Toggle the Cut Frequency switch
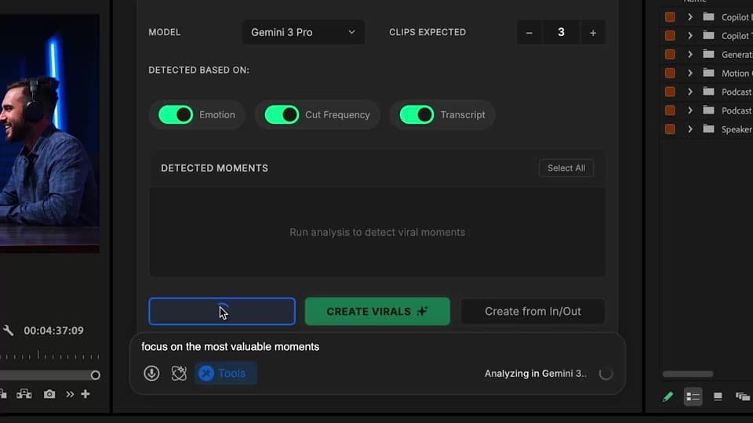 coord(282,114)
